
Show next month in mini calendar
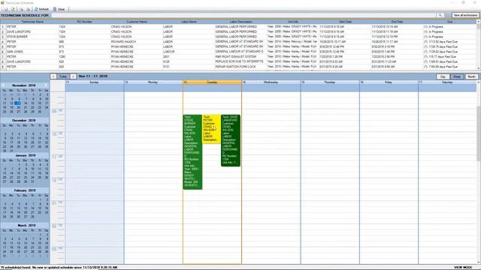[46, 85]
